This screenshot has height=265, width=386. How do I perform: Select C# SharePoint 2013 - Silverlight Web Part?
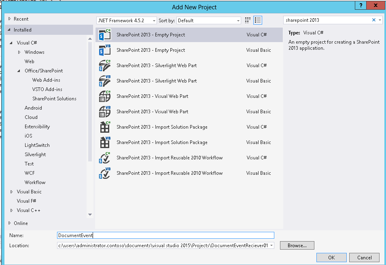tap(189, 66)
